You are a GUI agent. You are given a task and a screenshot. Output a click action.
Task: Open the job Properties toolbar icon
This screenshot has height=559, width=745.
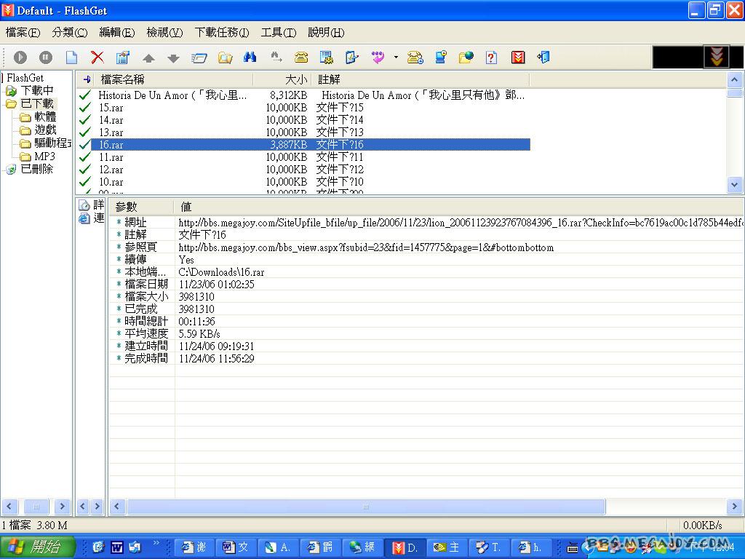(x=123, y=58)
